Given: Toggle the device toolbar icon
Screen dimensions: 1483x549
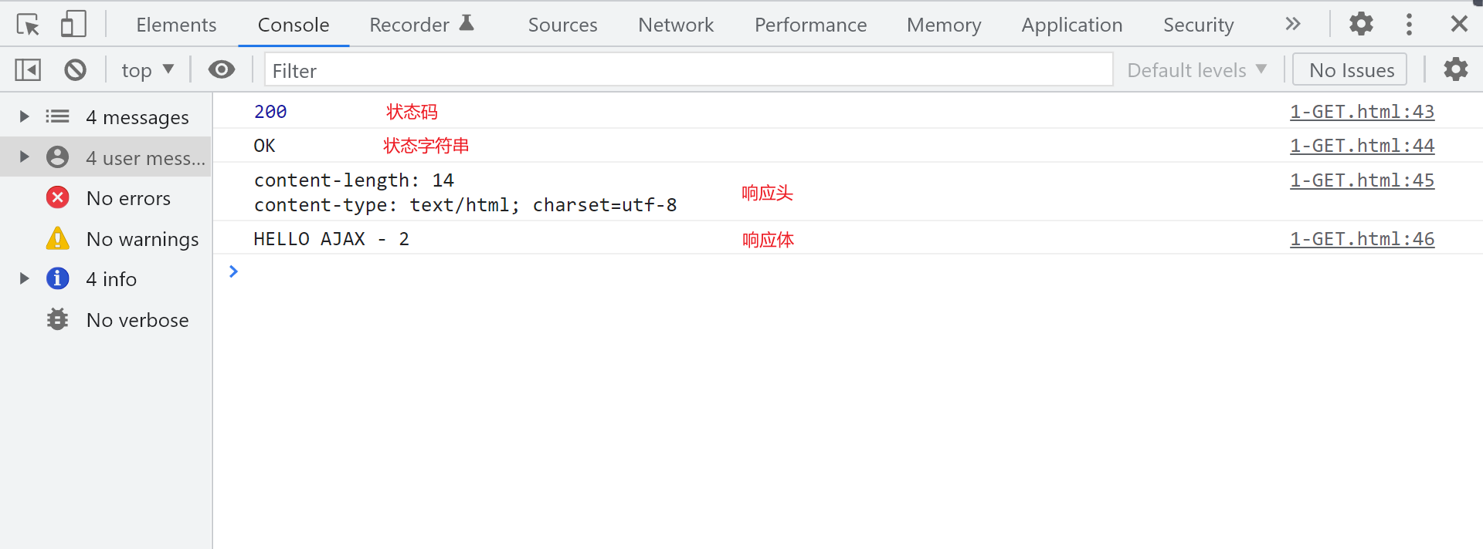Looking at the screenshot, I should coord(73,25).
